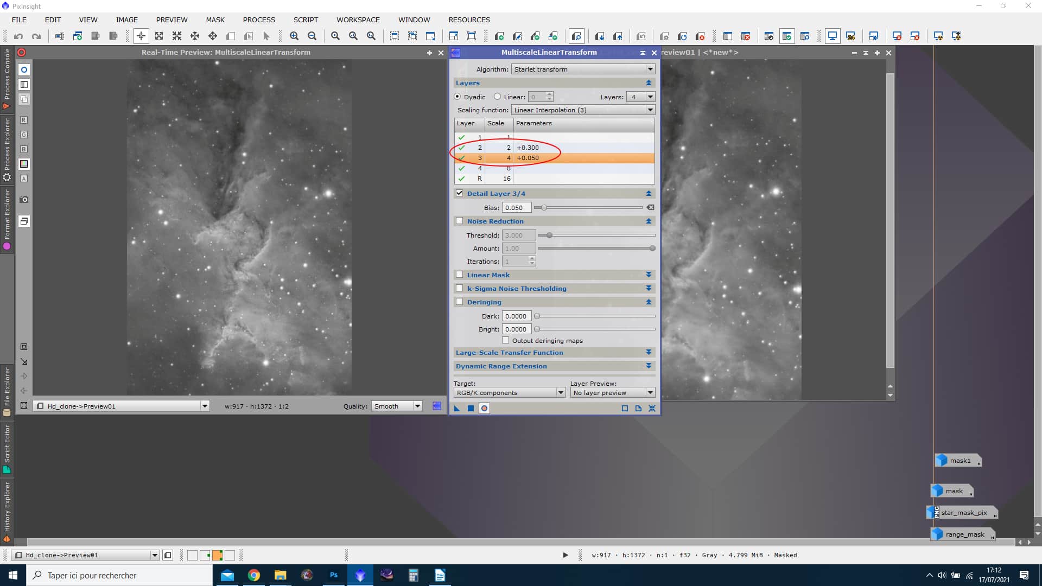Check the Output deringing maps option
1042x586 pixels.
(x=505, y=340)
